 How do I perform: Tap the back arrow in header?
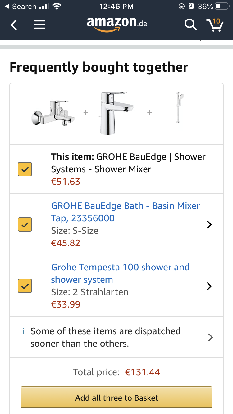pos(14,25)
